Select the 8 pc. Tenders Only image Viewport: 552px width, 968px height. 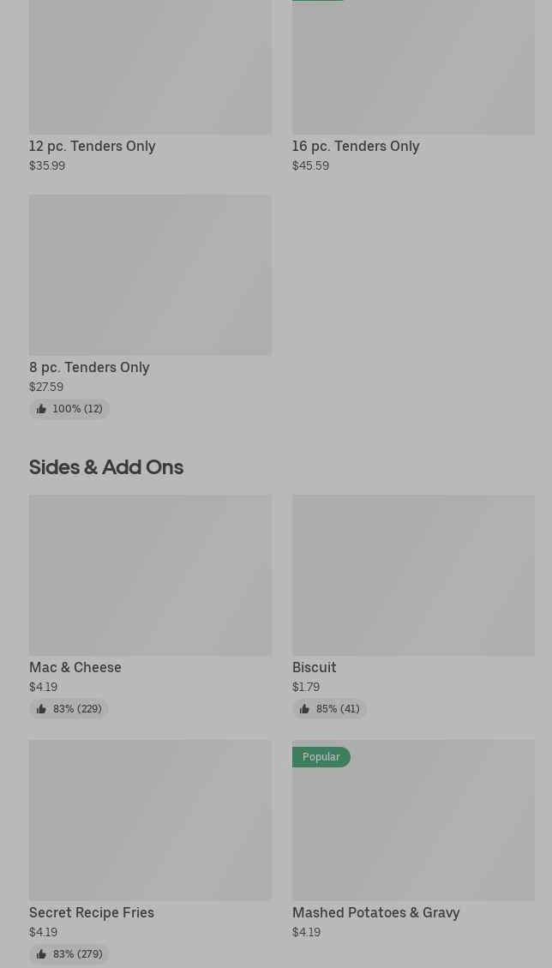pyautogui.click(x=150, y=274)
